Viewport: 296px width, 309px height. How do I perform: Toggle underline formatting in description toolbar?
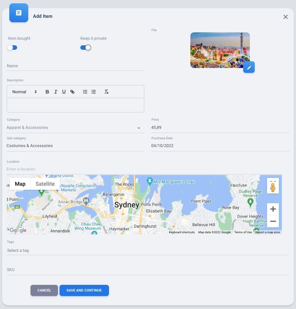pyautogui.click(x=64, y=92)
